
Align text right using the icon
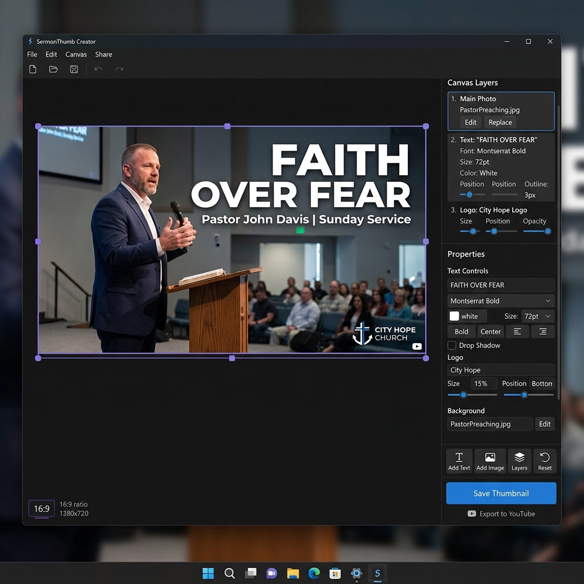pyautogui.click(x=543, y=331)
